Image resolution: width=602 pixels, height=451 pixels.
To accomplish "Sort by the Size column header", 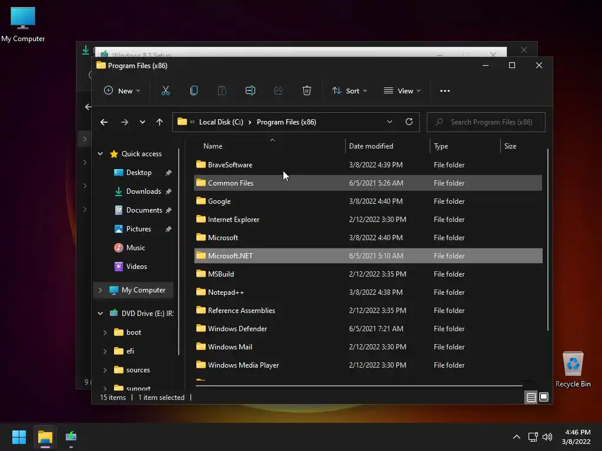I will (510, 146).
